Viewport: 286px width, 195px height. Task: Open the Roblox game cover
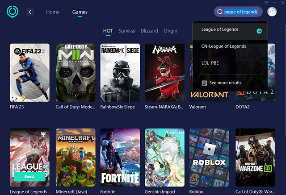point(209,158)
